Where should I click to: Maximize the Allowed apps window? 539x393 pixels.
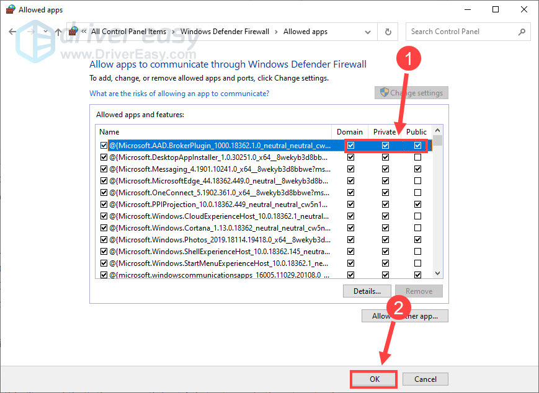496,9
